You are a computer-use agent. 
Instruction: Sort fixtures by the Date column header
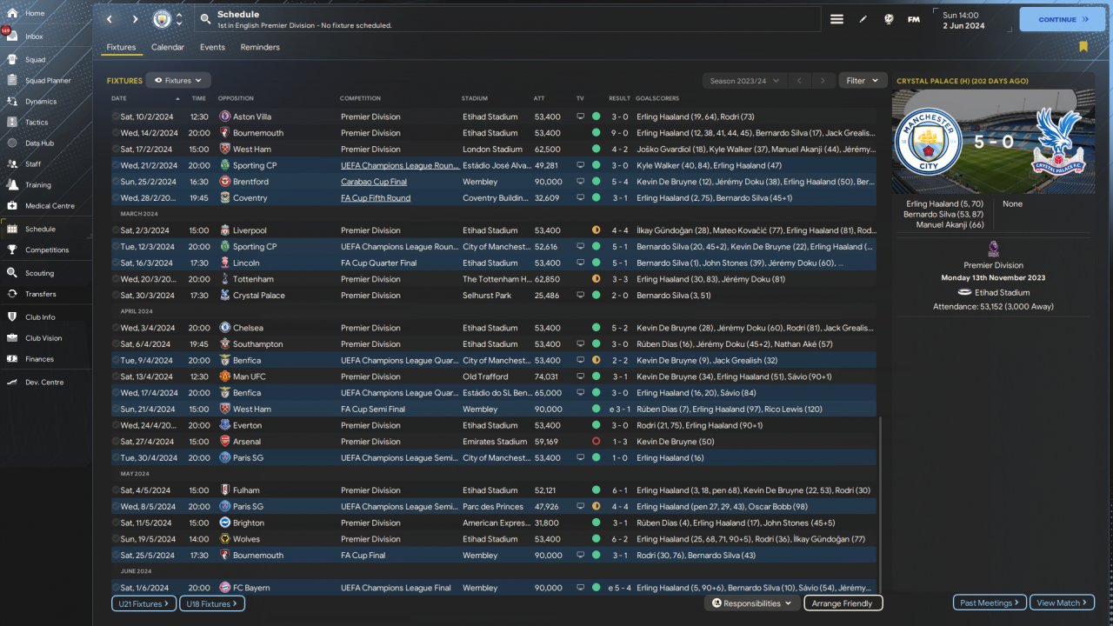(x=119, y=98)
